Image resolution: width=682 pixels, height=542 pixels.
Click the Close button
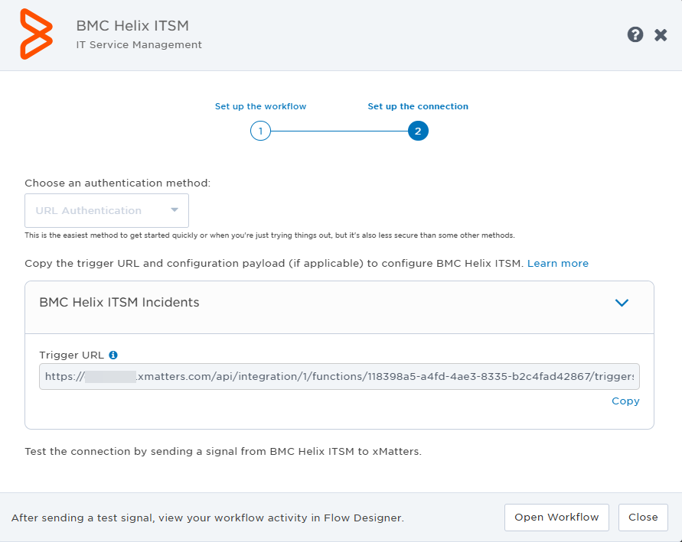(x=643, y=518)
